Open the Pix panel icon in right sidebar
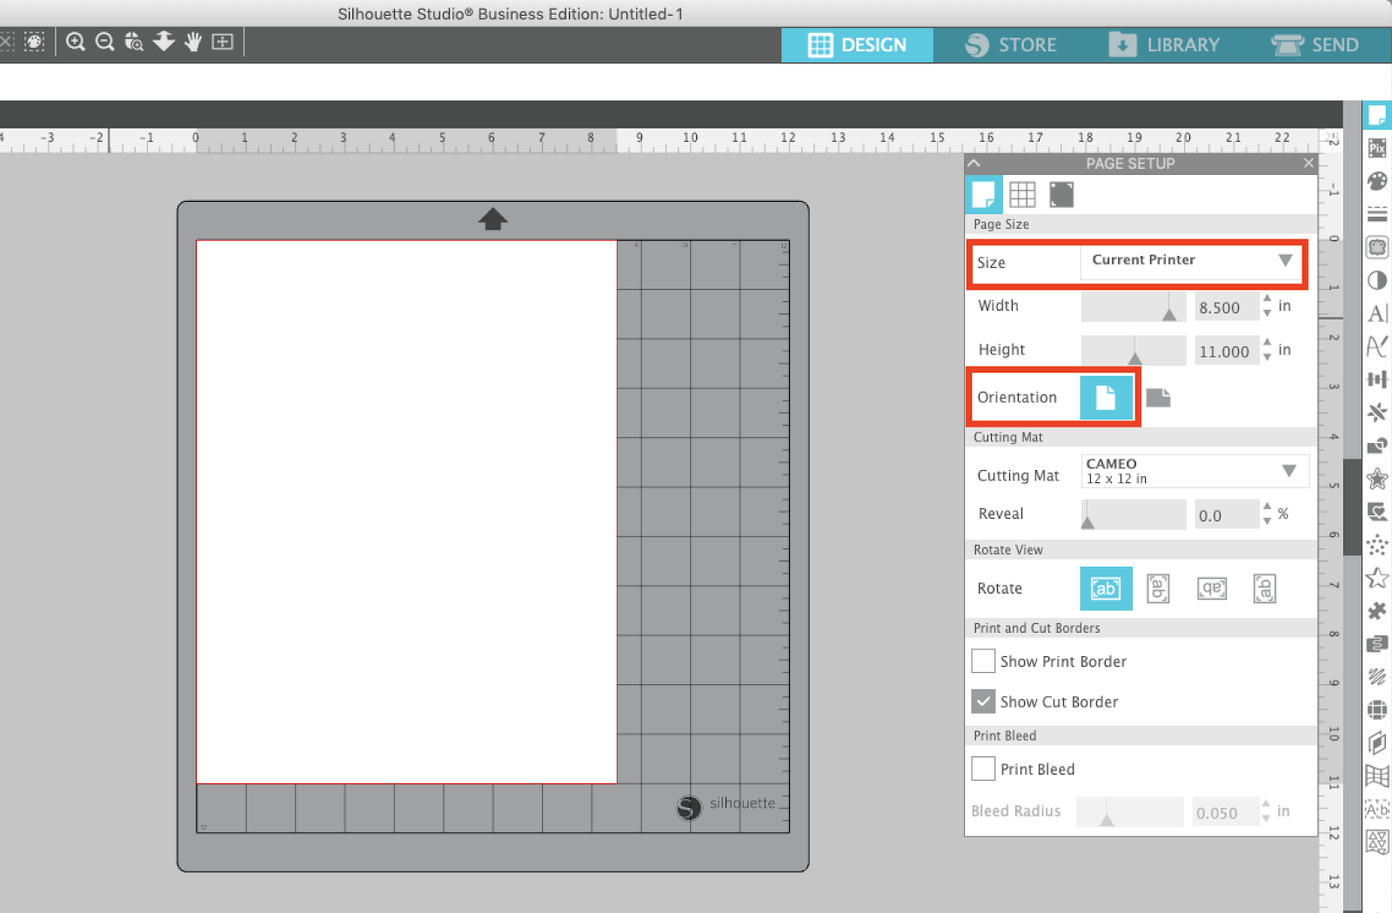Viewport: 1392px width, 913px height. point(1377,148)
